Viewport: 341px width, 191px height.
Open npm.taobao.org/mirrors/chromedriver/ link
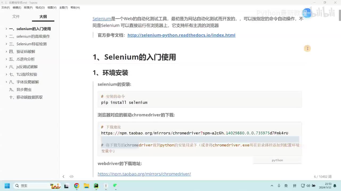coord(144,174)
